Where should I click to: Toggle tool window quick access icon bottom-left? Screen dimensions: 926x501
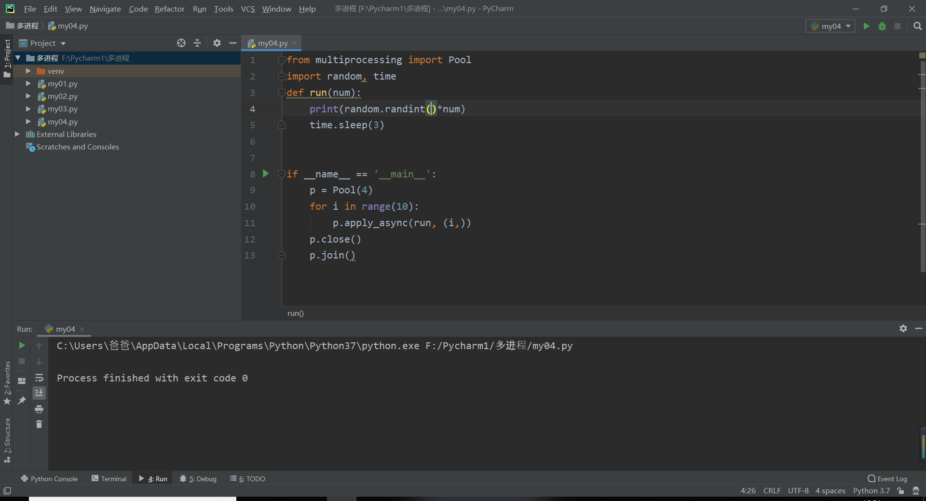coord(7,491)
